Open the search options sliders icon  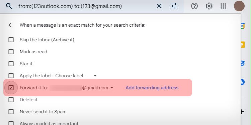tap(174, 6)
